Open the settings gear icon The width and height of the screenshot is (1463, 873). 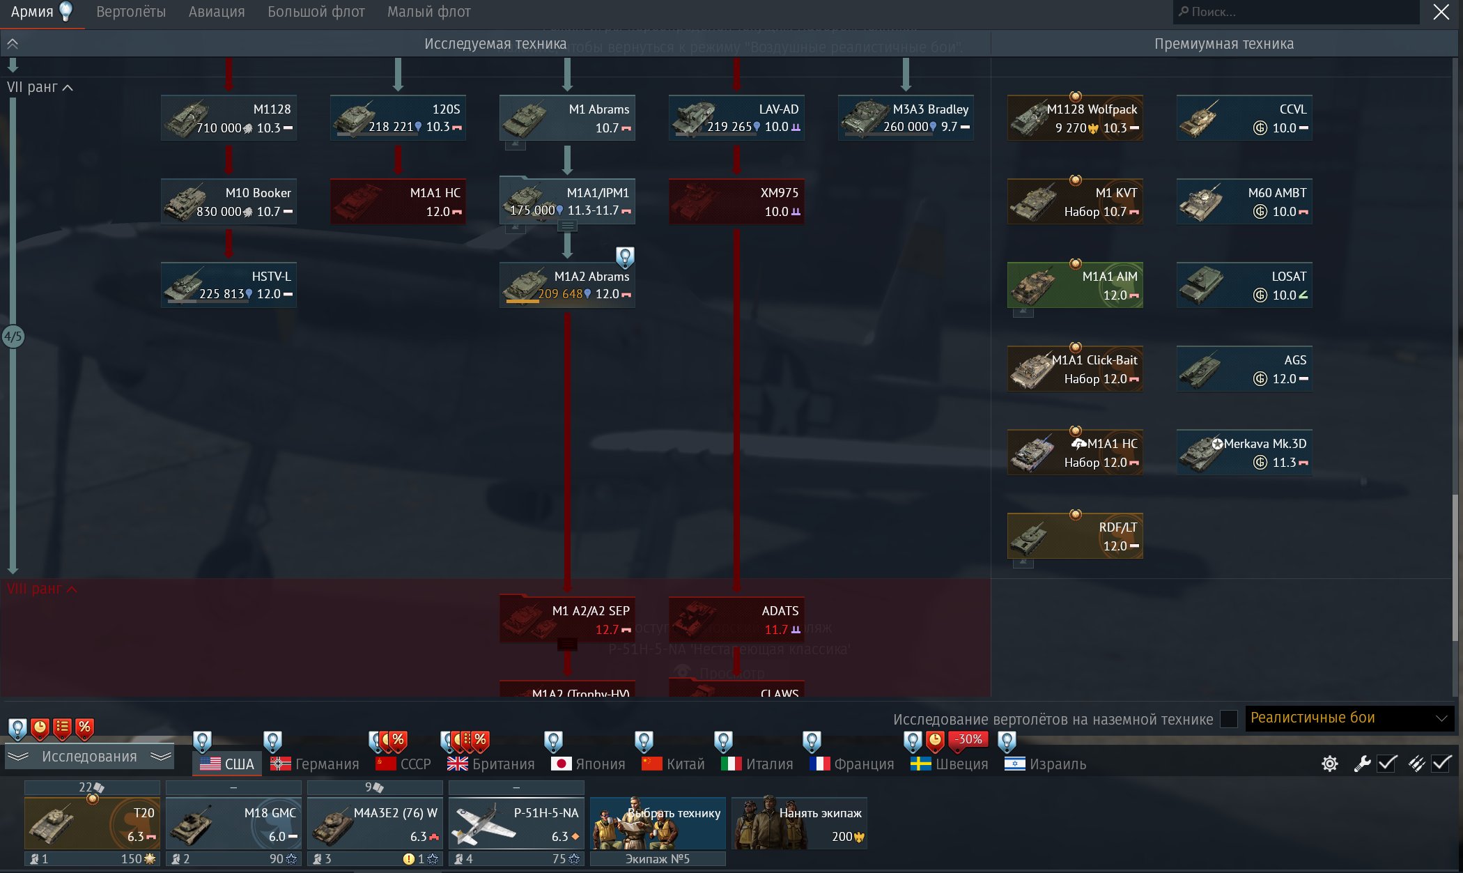pos(1329,764)
